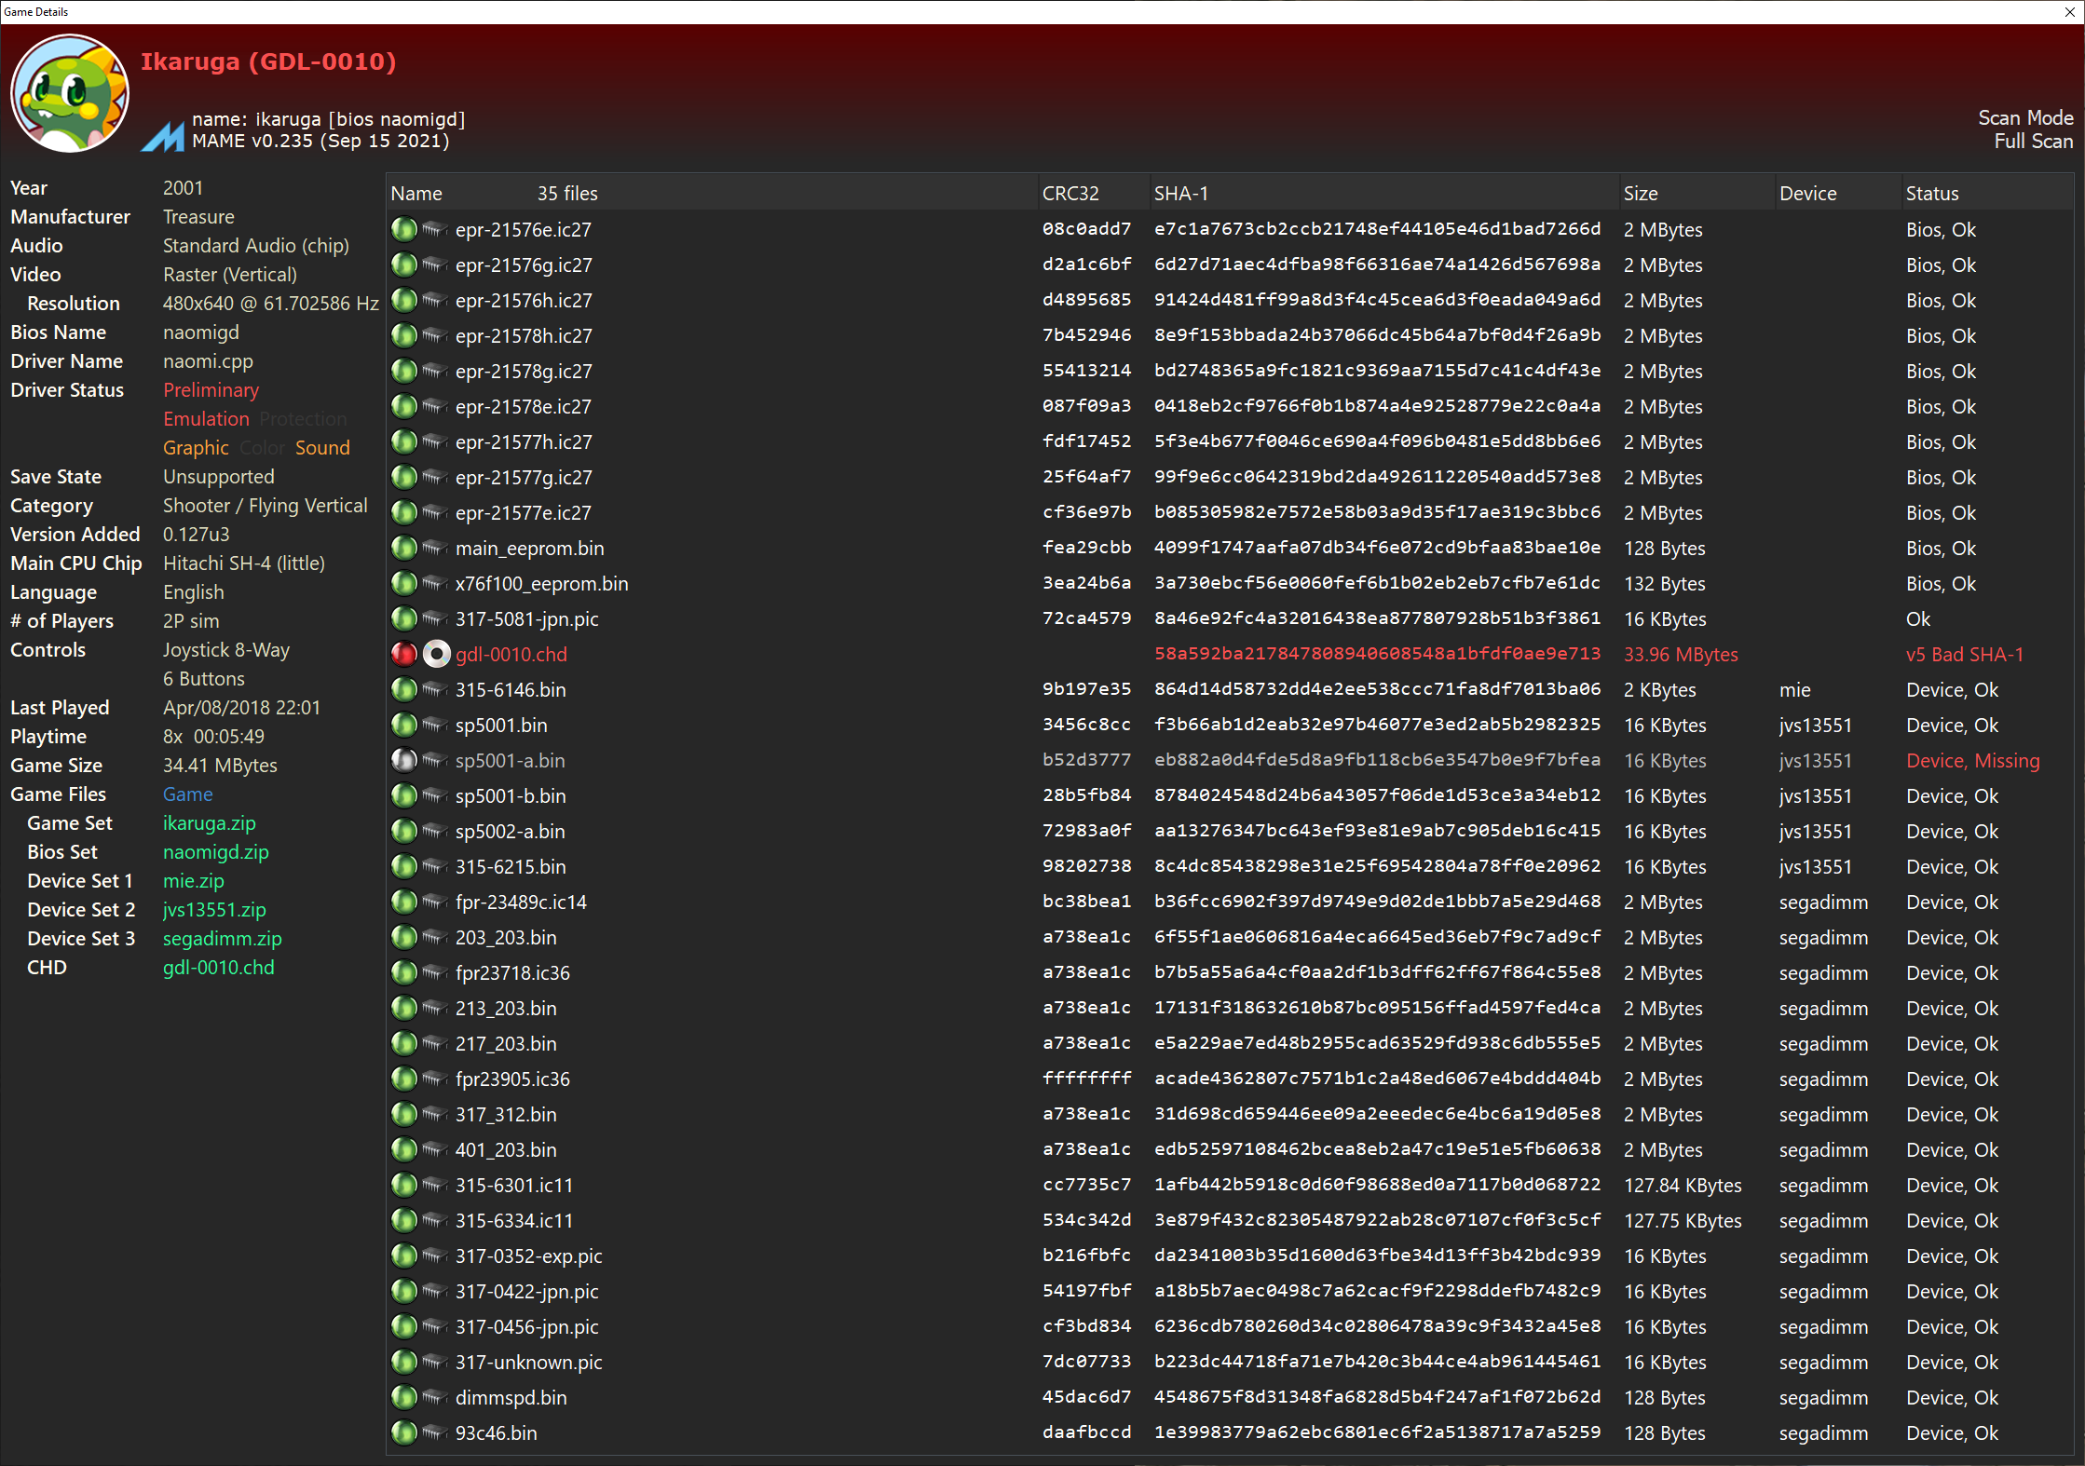Click the blue Game link under Game Files
This screenshot has height=1466, width=2085.
(187, 794)
